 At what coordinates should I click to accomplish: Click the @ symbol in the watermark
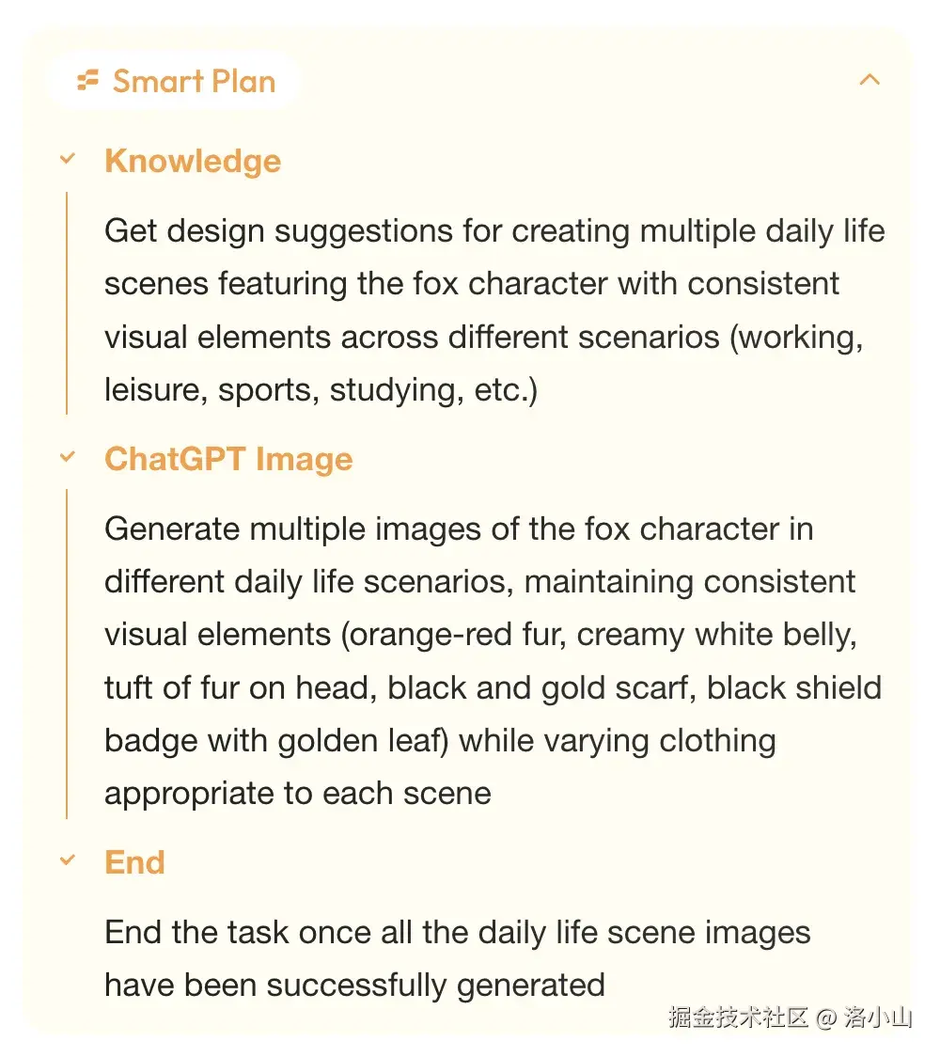pyautogui.click(x=825, y=1017)
